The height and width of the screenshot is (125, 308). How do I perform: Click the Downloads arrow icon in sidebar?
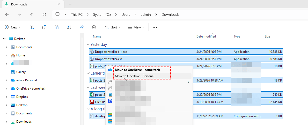point(13,121)
